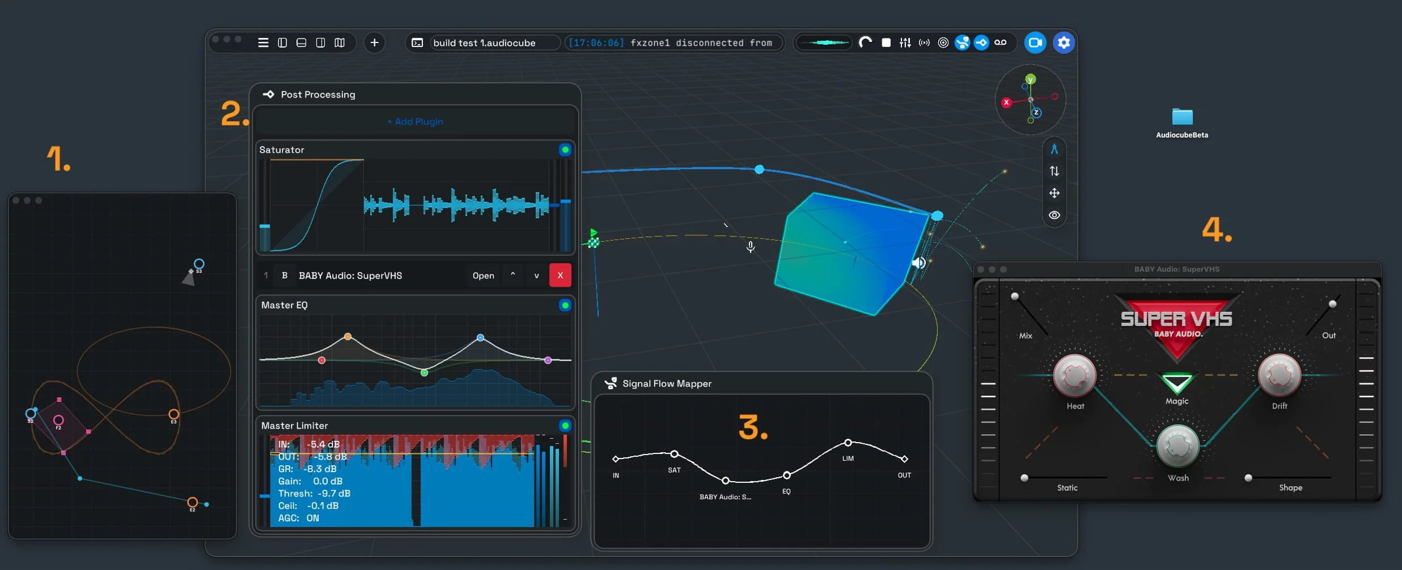
Task: Click the blue video camera button
Action: pos(1035,42)
